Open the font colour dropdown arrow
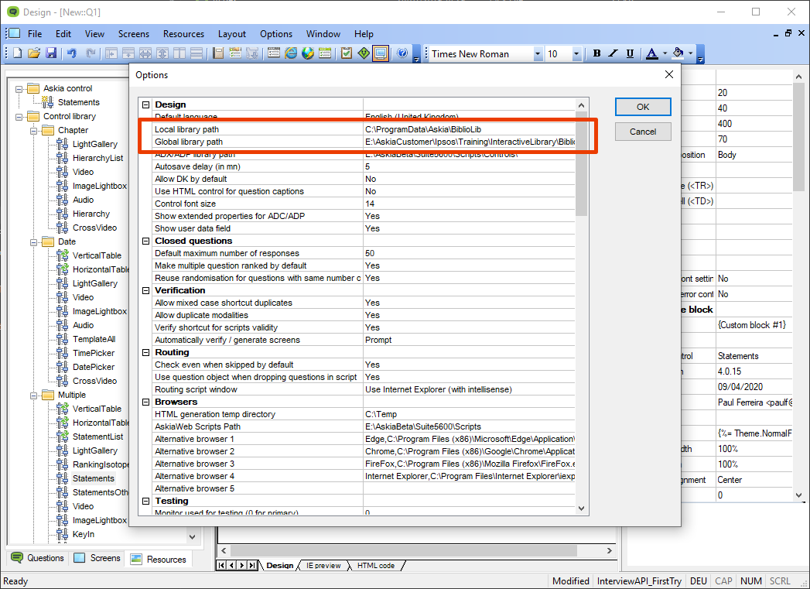Screen dimensions: 810x589 click(665, 53)
